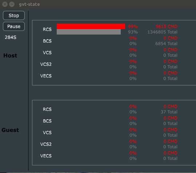Close the gvt-state window
This screenshot has height=173, width=196.
pyautogui.click(x=5, y=4)
